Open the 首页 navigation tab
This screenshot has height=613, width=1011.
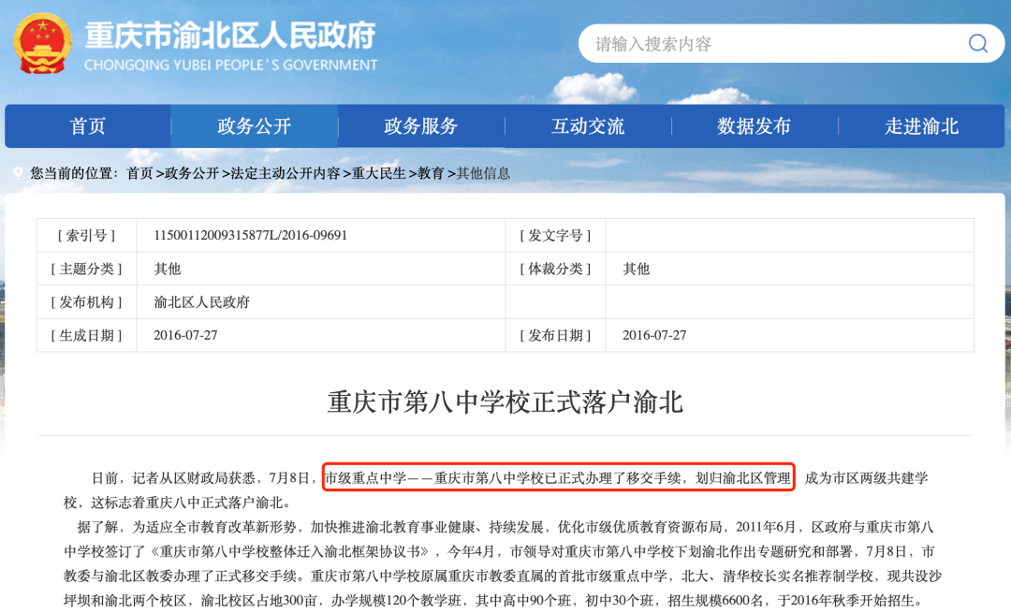coord(88,126)
